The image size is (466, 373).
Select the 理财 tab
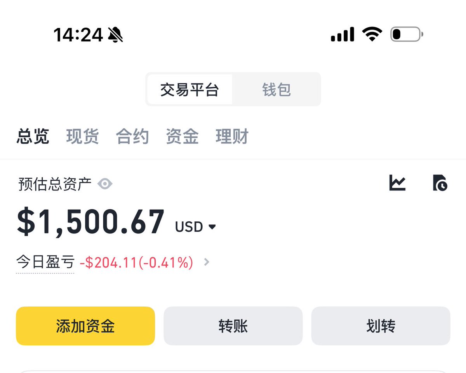pos(232,137)
